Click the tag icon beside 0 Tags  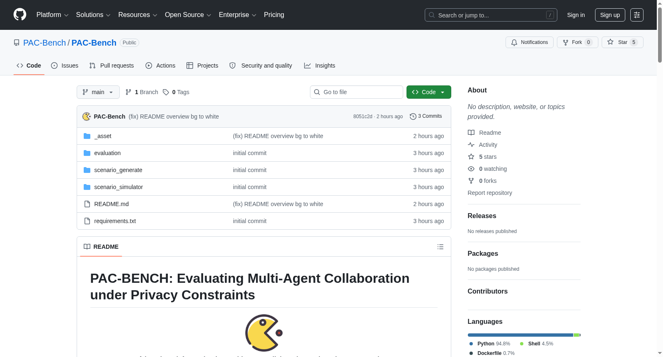166,92
